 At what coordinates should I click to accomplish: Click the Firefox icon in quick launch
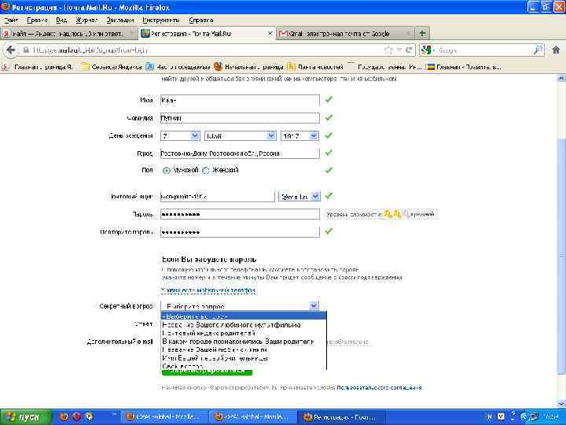(64, 417)
